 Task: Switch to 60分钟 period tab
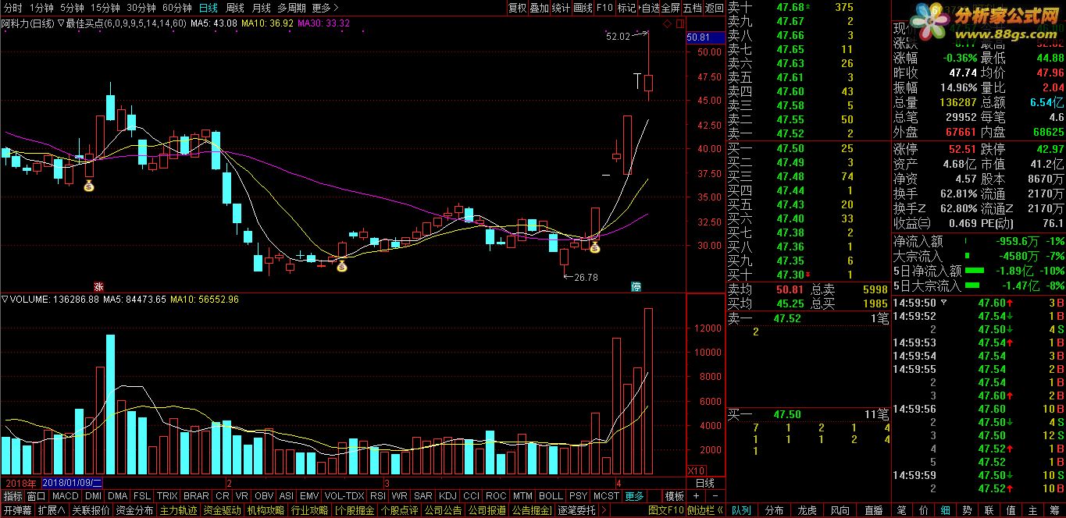[x=177, y=8]
